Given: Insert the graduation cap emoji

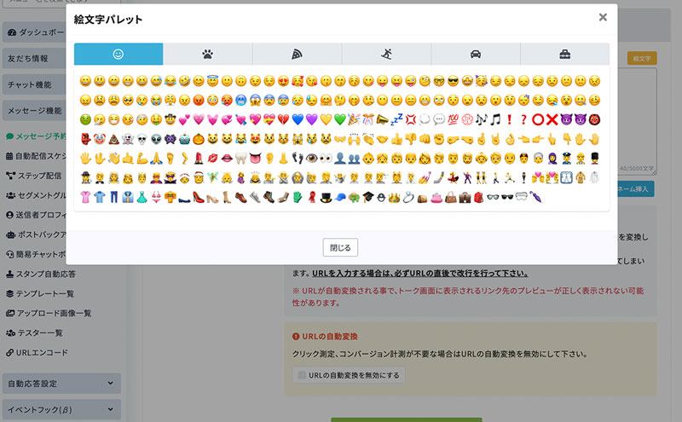Looking at the screenshot, I should [x=368, y=198].
